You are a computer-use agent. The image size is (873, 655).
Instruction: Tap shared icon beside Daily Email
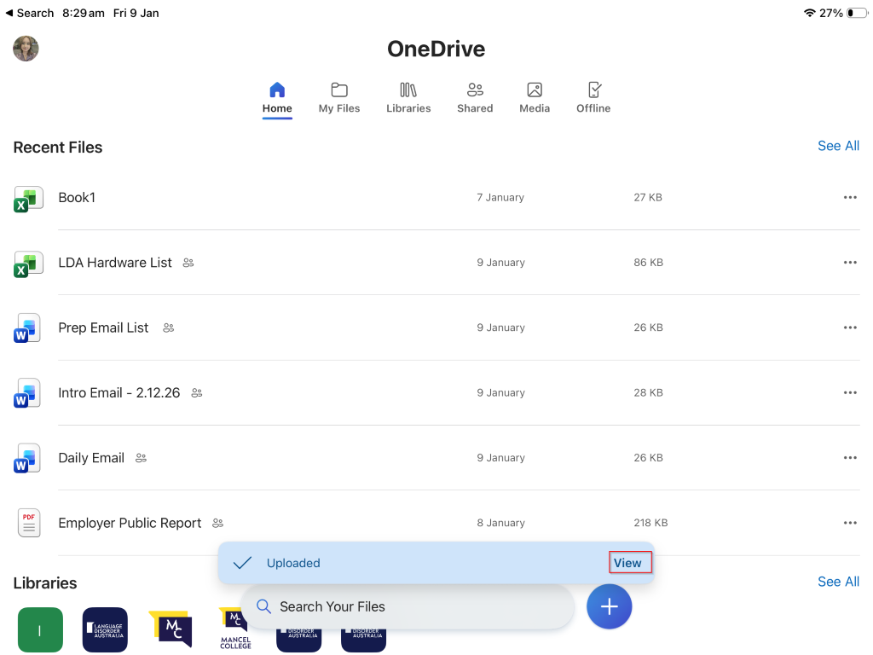tap(141, 458)
